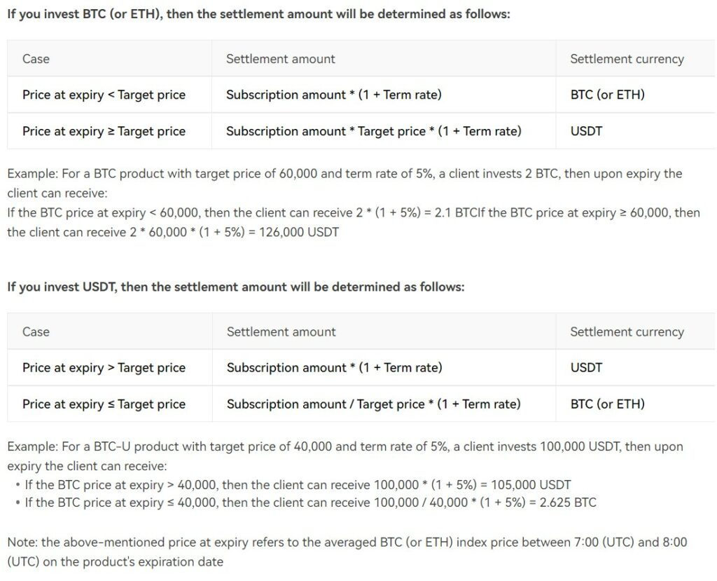This screenshot has width=717, height=581.
Task: Click the USDT currency cell in the second table
Action: click(586, 367)
